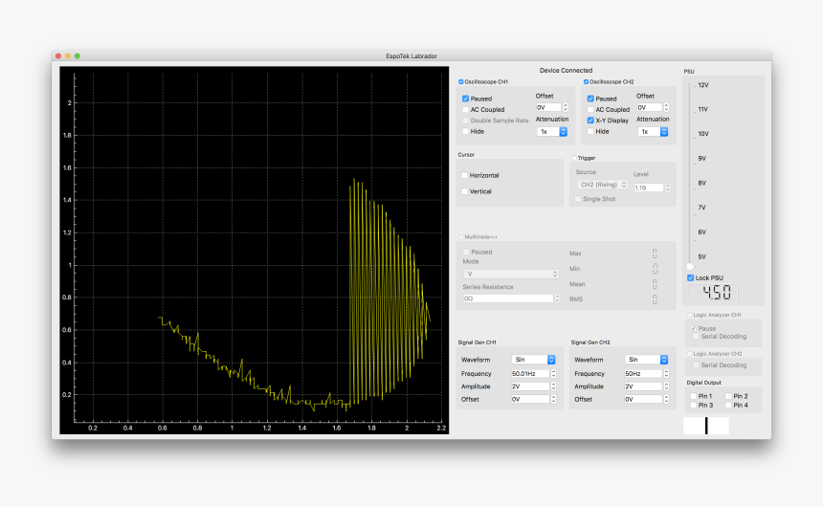Click the CH1 Offset 0V field

click(548, 107)
